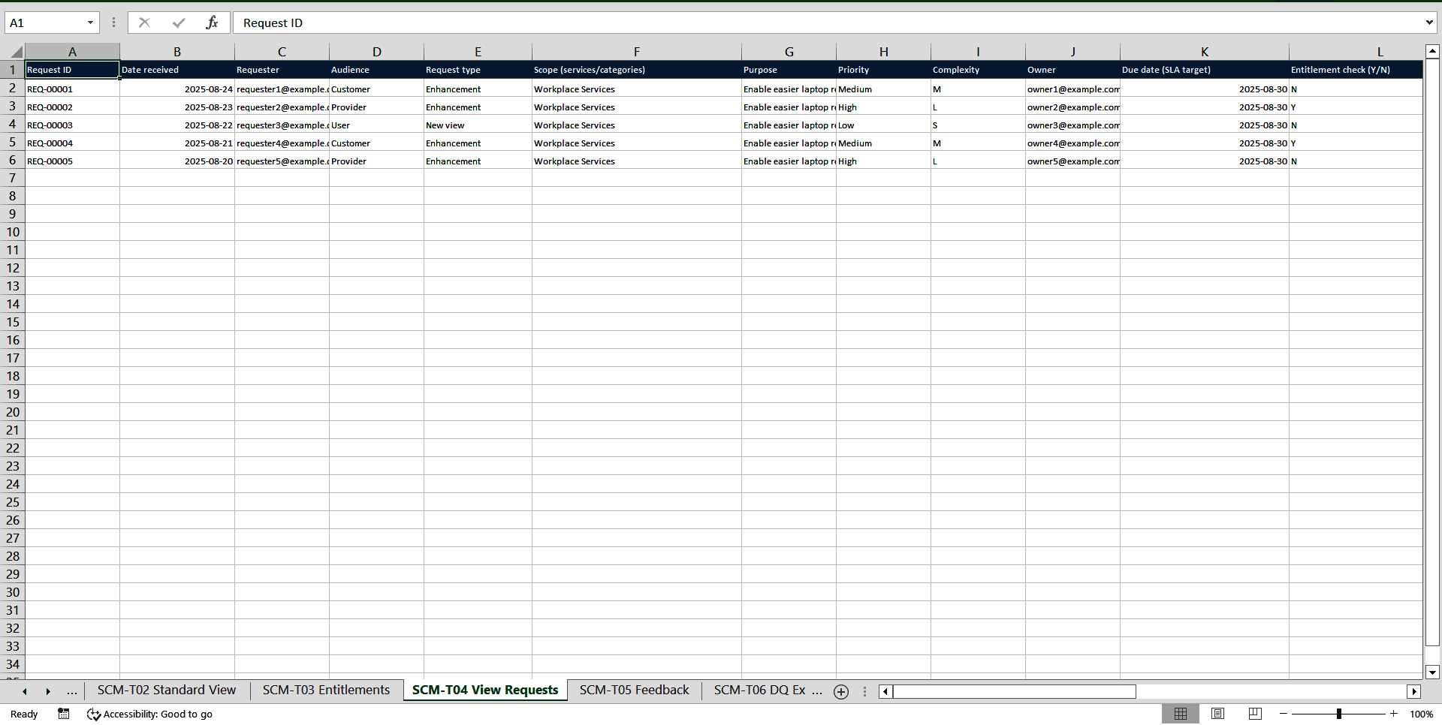Click the horizontal scrollbar thumb
This screenshot has width=1442, height=725.
pos(1014,691)
